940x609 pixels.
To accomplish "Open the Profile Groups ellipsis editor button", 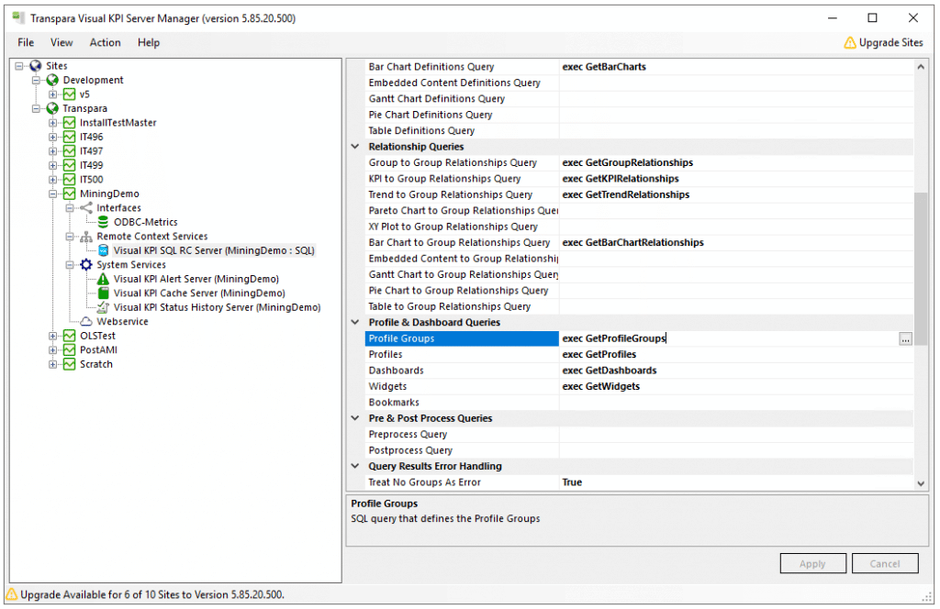I will 905,339.
